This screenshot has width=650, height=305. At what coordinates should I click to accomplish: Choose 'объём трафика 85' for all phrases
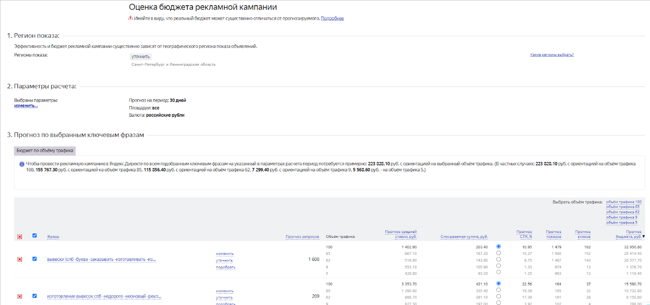coord(623,207)
